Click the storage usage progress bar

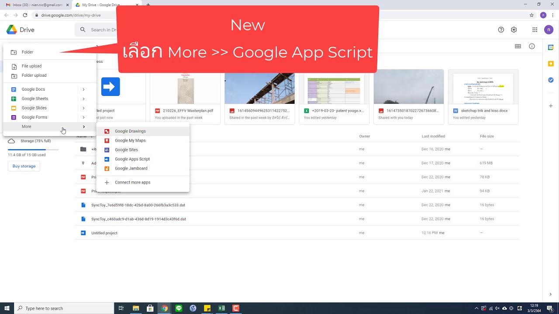tap(33, 150)
